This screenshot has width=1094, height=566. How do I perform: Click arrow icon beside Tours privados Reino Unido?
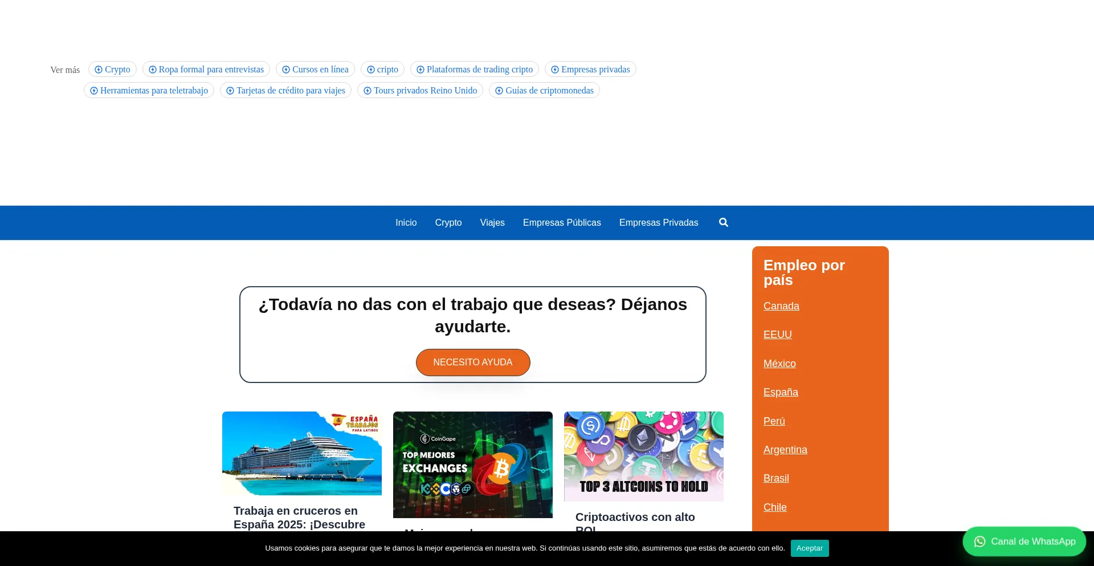tap(368, 91)
